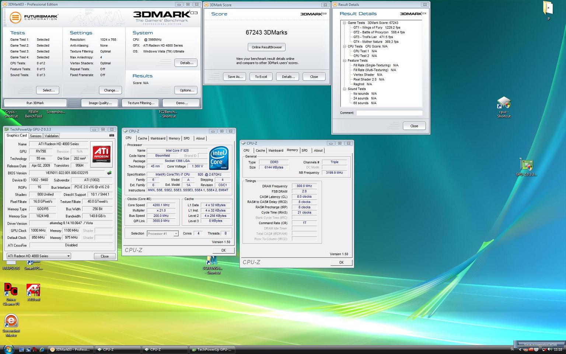This screenshot has height=354, width=566.
Task: Click OK in the right CPU-Z window
Action: point(341,263)
